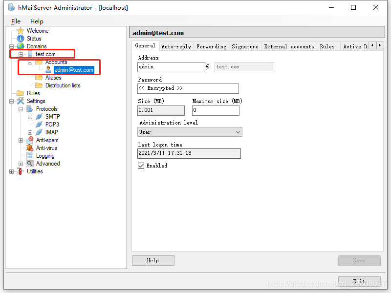Click the IMAP plug icon
This screenshot has height=293, width=391.
[x=39, y=132]
